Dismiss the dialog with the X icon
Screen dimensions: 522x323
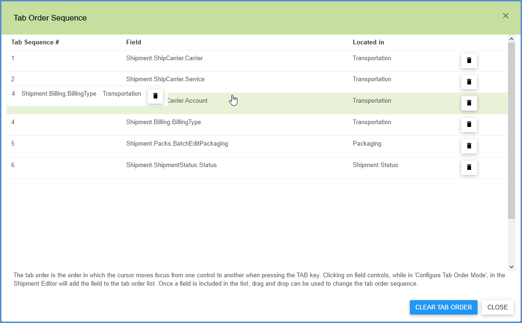(x=505, y=15)
